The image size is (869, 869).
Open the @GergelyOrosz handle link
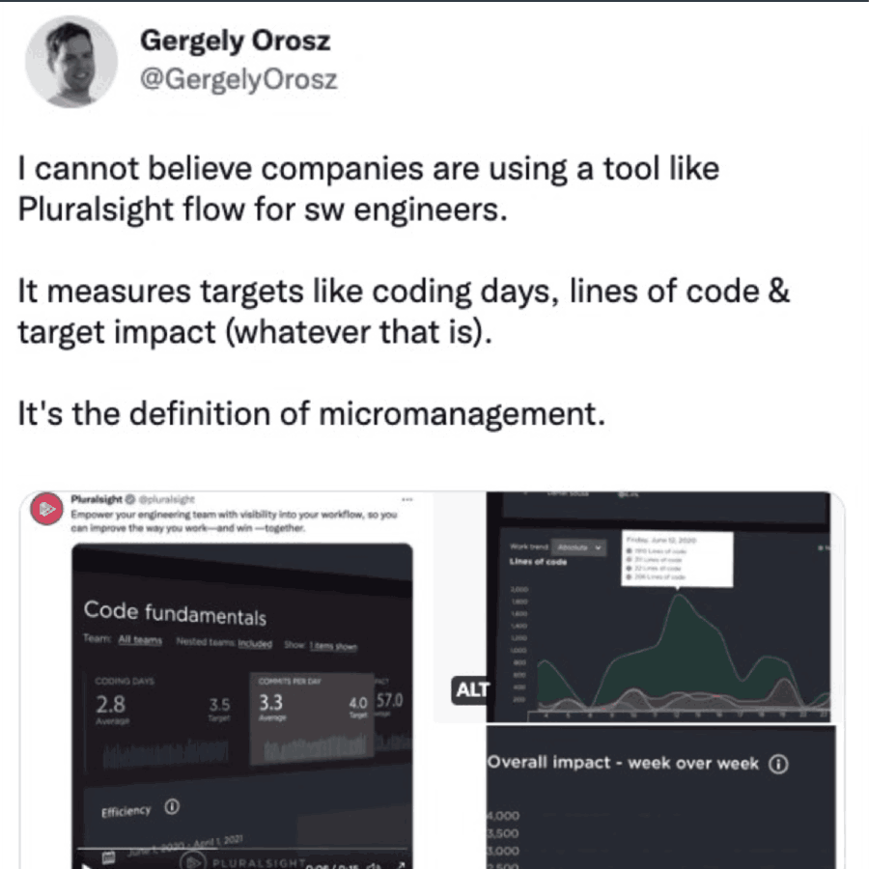[238, 78]
